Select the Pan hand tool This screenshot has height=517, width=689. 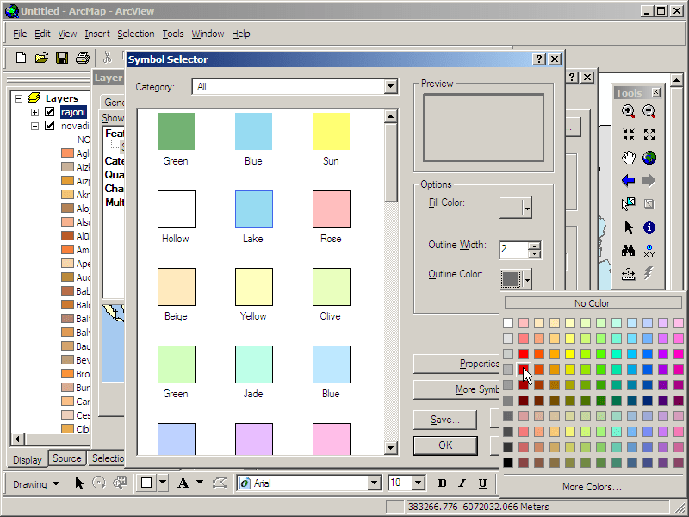(629, 158)
